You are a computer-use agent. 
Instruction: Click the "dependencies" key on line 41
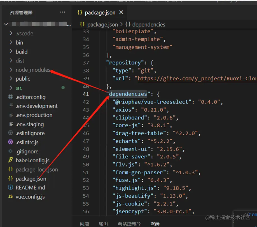tap(128, 94)
